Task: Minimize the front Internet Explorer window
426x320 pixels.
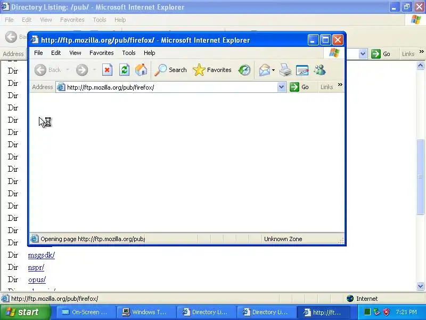Action: click(313, 40)
